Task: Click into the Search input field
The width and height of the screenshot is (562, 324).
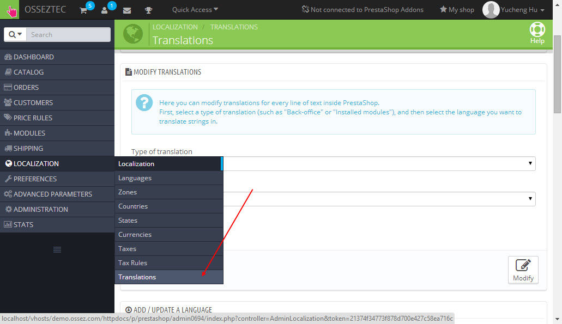Action: point(68,34)
